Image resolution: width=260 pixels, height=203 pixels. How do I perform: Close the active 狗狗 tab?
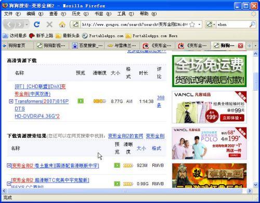(x=240, y=46)
